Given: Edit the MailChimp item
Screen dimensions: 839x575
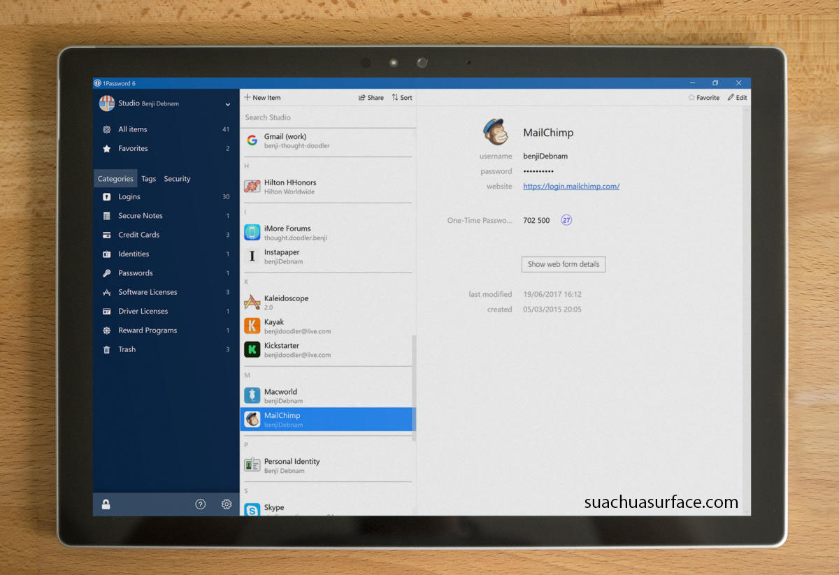Looking at the screenshot, I should 738,98.
